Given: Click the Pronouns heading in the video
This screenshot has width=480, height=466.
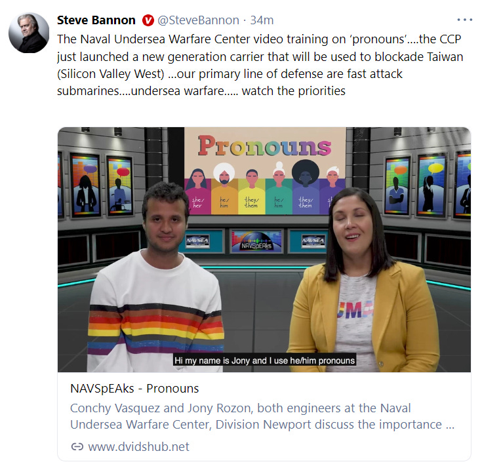Looking at the screenshot, I should pos(264,146).
